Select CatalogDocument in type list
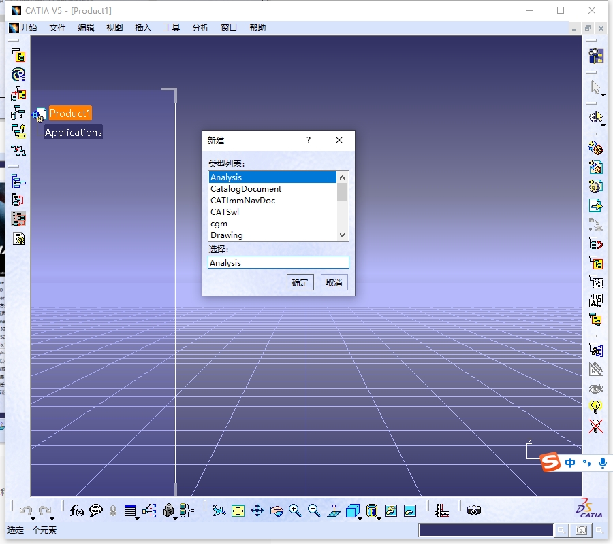This screenshot has width=613, height=544. (x=272, y=189)
